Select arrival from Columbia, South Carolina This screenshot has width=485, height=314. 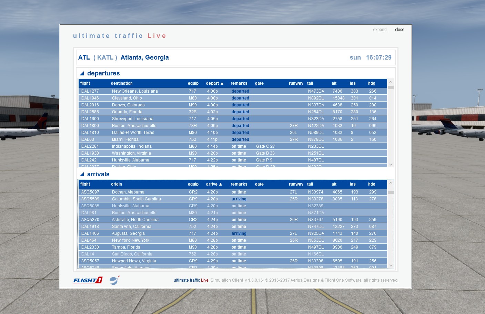click(233, 199)
